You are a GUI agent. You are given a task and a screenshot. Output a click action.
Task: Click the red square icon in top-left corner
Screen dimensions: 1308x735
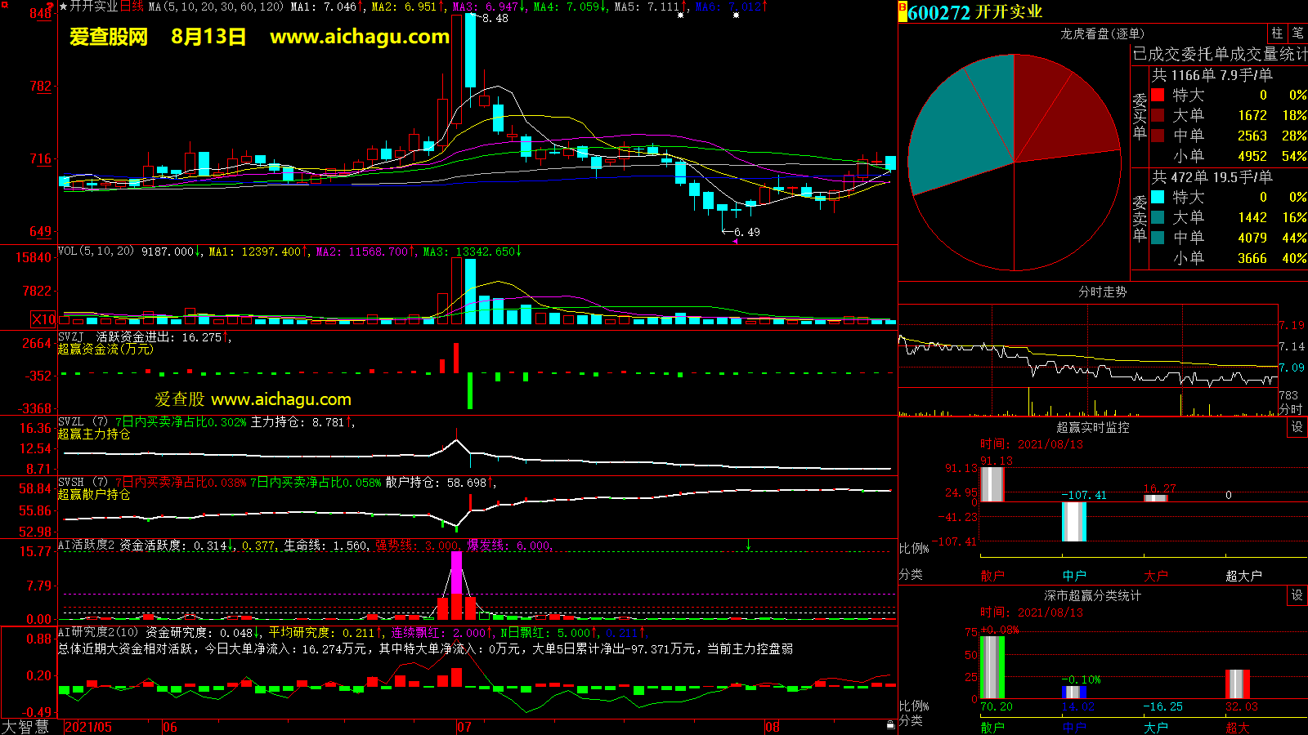(x=4, y=5)
